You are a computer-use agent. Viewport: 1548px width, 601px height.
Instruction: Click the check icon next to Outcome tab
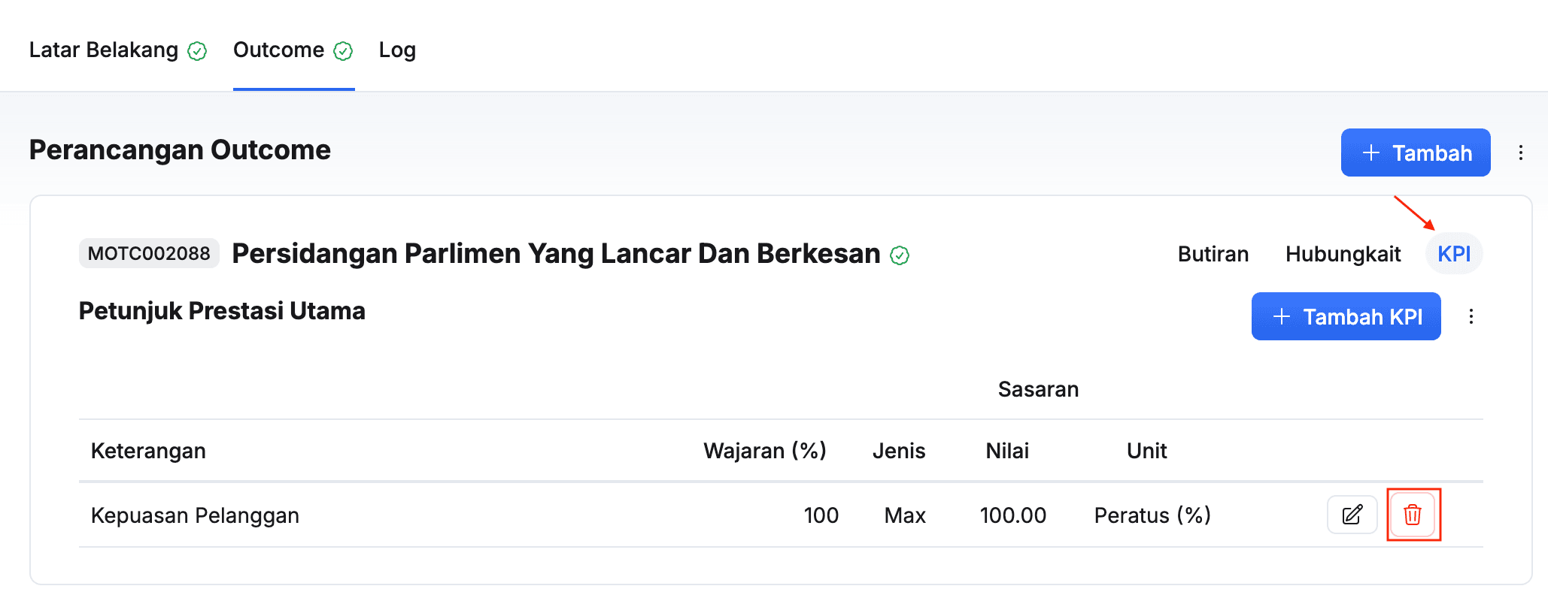click(x=343, y=51)
